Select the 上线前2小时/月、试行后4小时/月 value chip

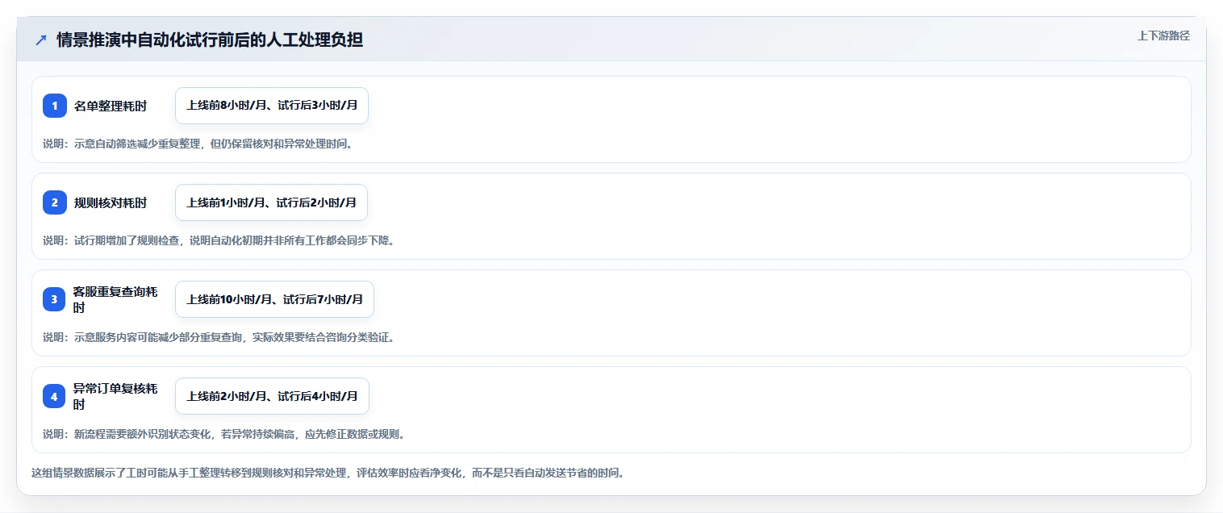click(272, 396)
